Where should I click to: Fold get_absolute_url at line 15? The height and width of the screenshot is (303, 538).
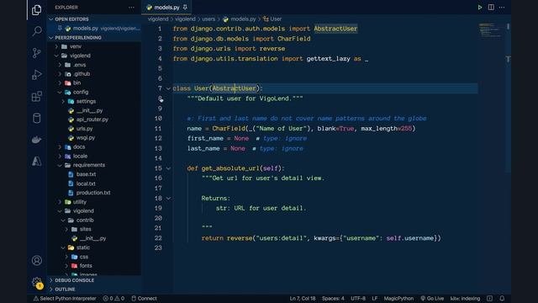click(168, 168)
